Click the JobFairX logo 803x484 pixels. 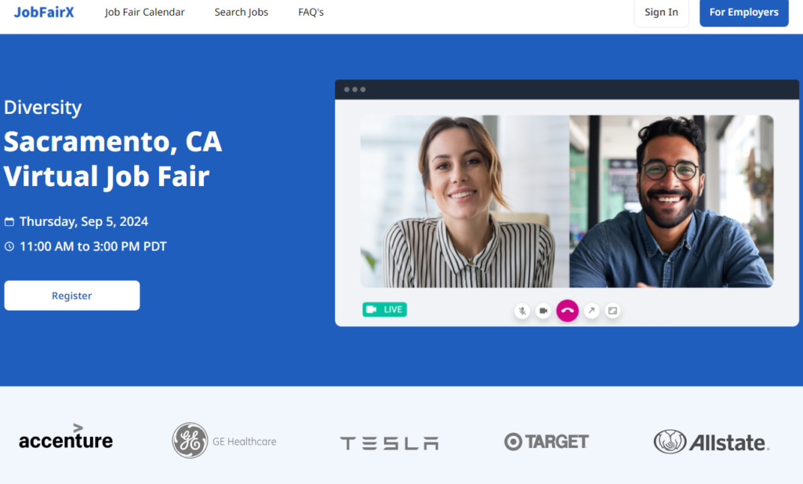coord(44,13)
